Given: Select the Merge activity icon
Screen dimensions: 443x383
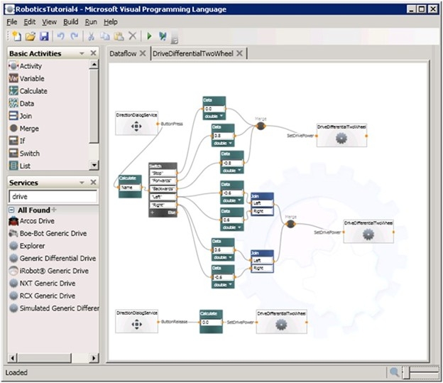Looking at the screenshot, I should tap(13, 128).
